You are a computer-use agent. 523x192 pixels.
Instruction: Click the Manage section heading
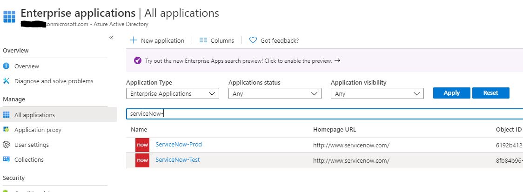pyautogui.click(x=13, y=99)
